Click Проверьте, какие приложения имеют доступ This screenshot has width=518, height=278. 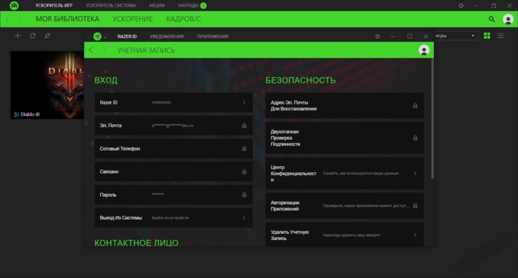(366, 205)
